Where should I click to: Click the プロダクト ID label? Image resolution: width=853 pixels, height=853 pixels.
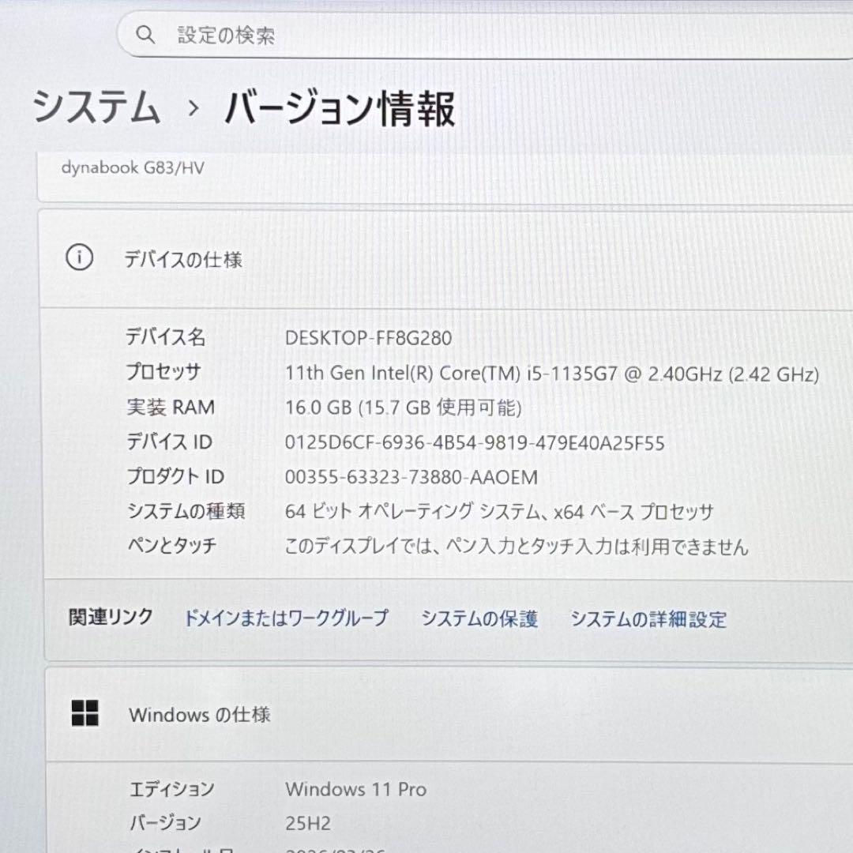tap(175, 476)
